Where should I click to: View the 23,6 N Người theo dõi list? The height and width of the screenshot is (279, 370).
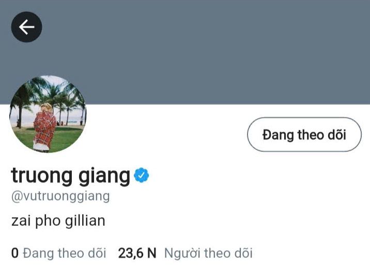pos(185,253)
